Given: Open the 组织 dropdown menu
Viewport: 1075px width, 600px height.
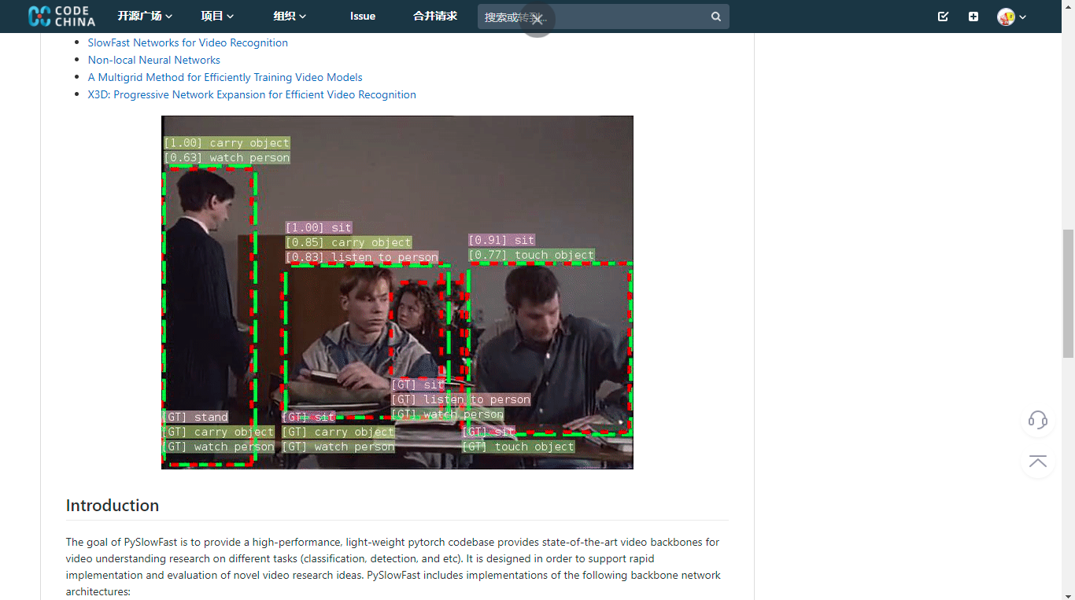Looking at the screenshot, I should [x=288, y=16].
